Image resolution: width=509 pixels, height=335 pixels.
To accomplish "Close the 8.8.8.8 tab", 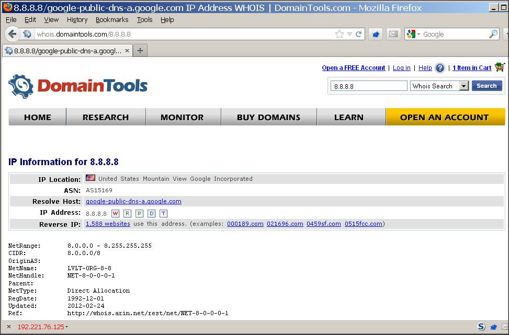I will (x=127, y=51).
